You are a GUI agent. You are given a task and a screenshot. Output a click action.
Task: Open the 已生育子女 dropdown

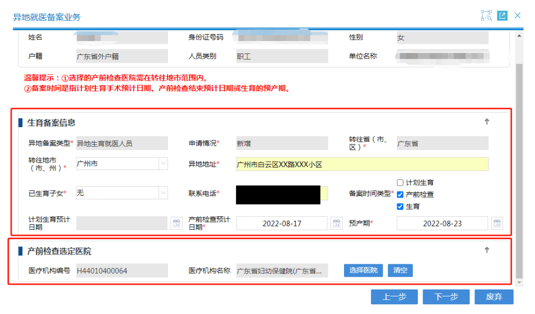[163, 193]
